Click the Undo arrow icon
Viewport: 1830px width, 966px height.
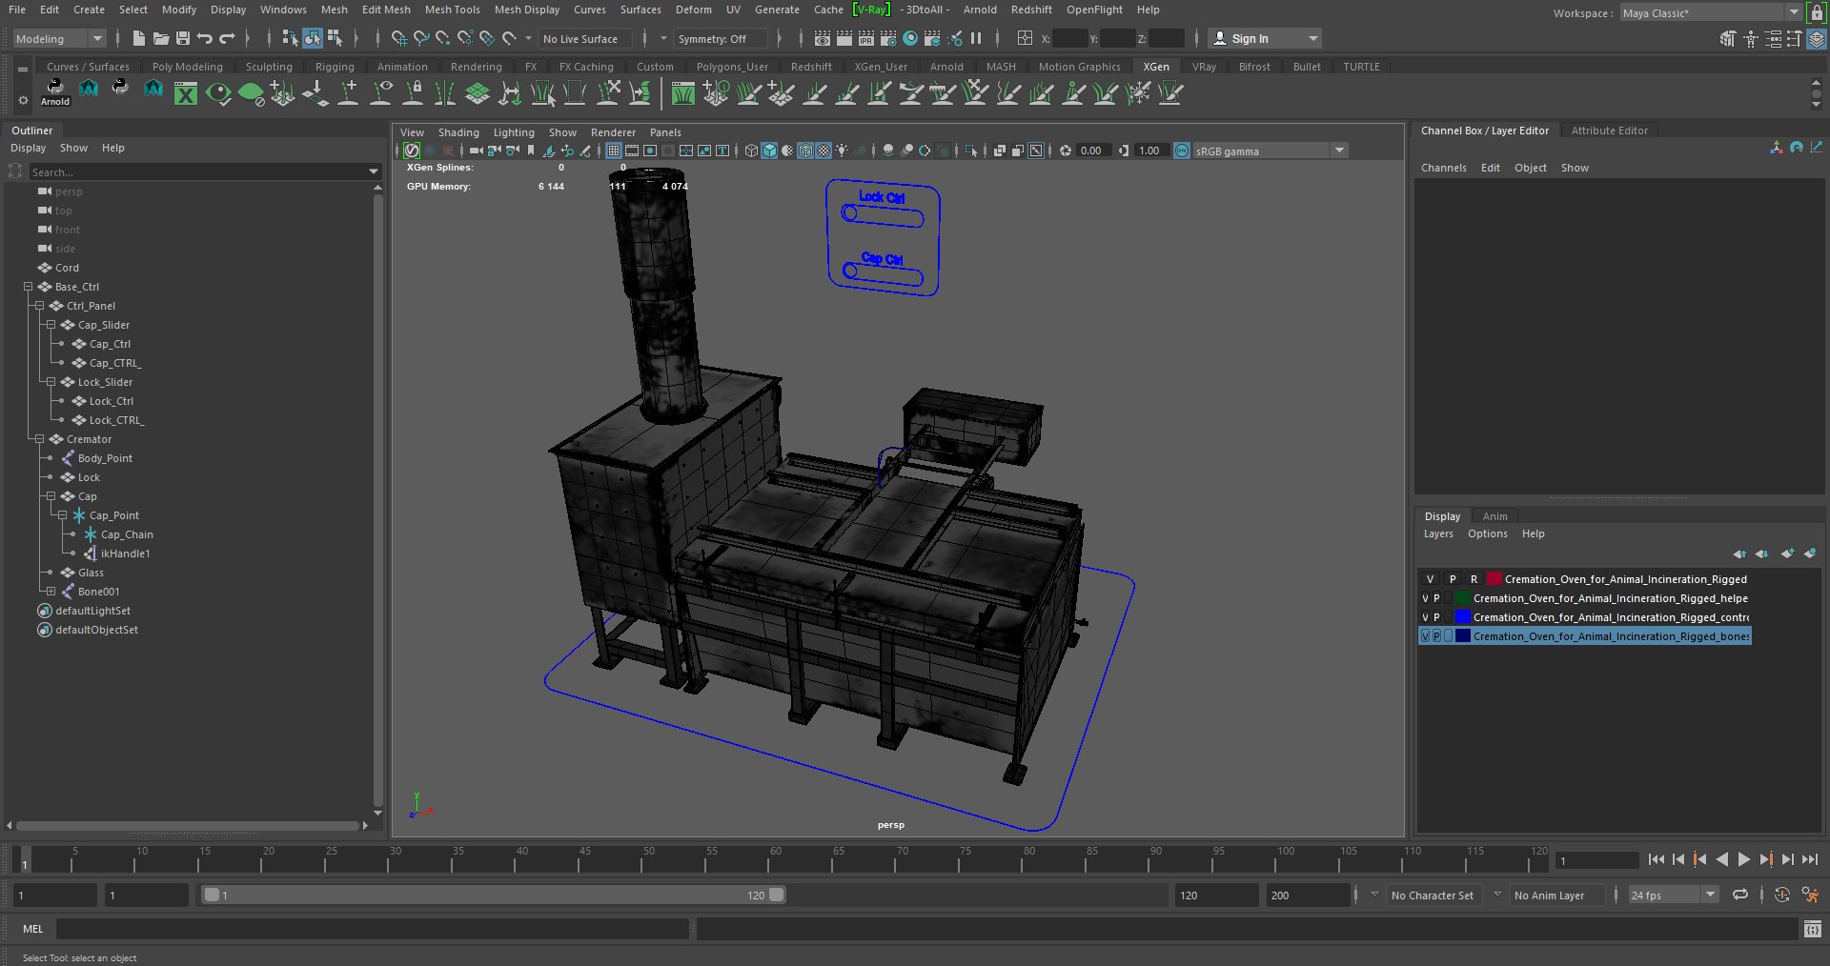coord(204,38)
